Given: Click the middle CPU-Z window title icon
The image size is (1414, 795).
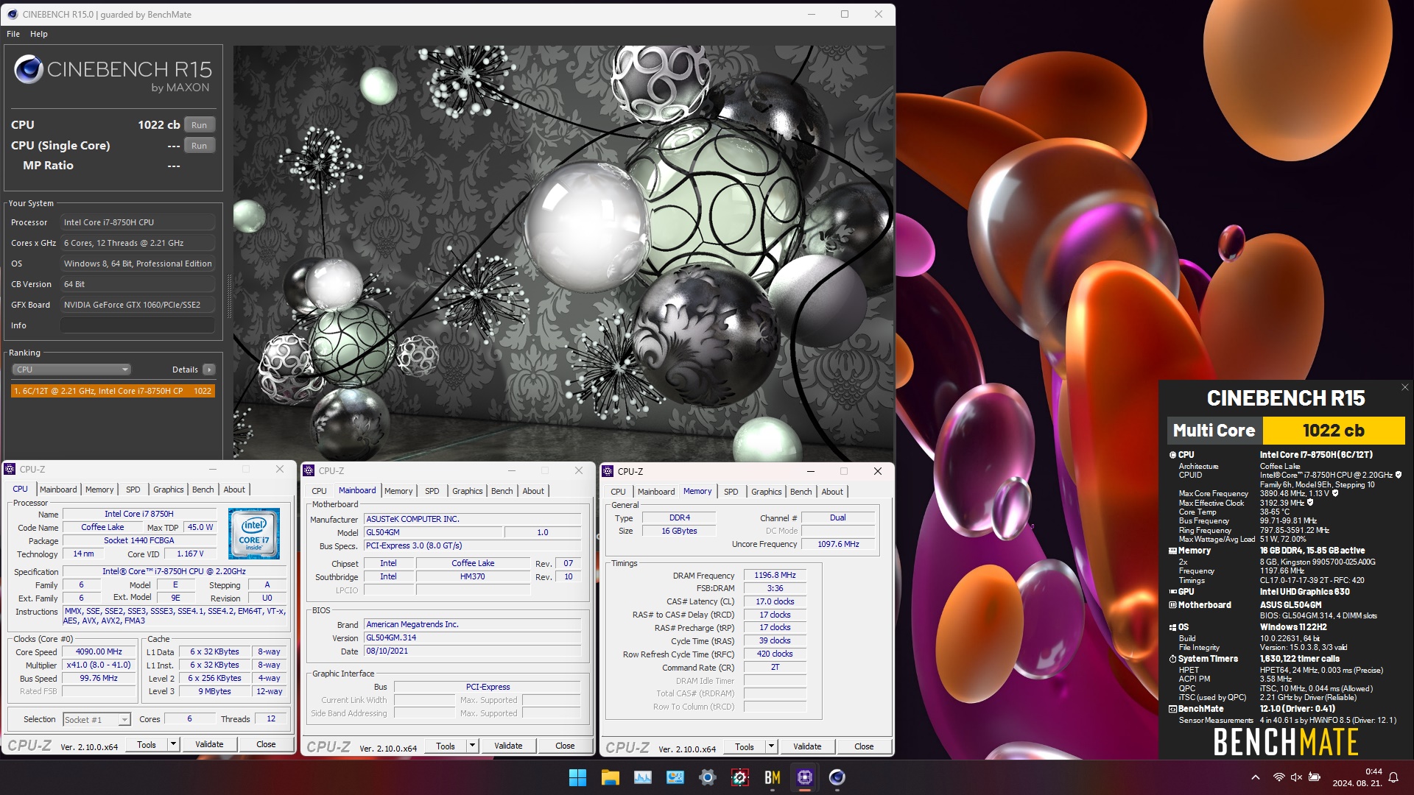Looking at the screenshot, I should tap(309, 470).
